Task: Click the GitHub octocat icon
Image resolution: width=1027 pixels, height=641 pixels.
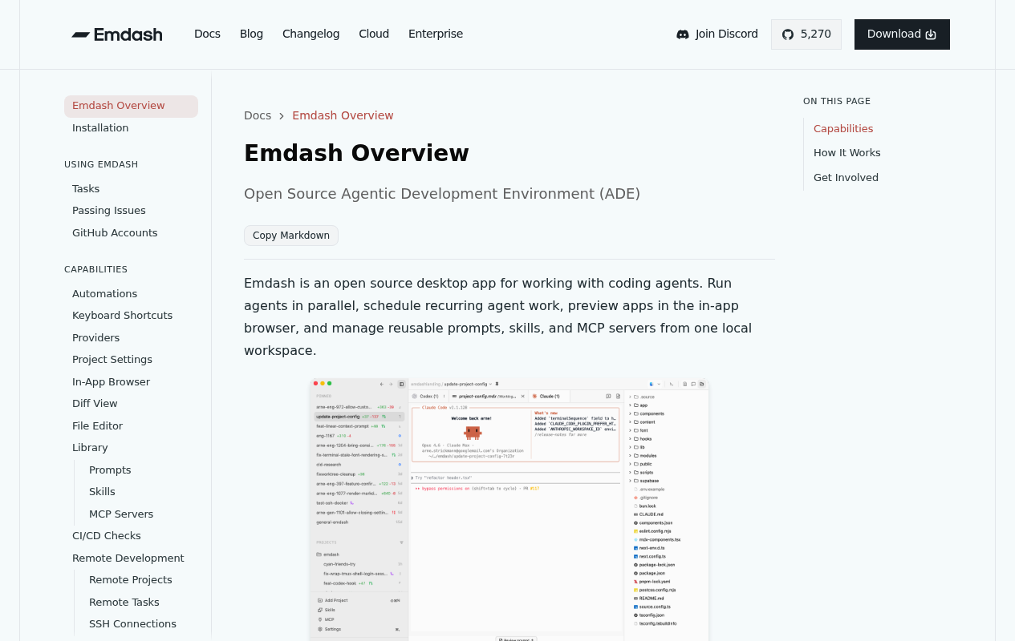Action: pyautogui.click(x=788, y=34)
